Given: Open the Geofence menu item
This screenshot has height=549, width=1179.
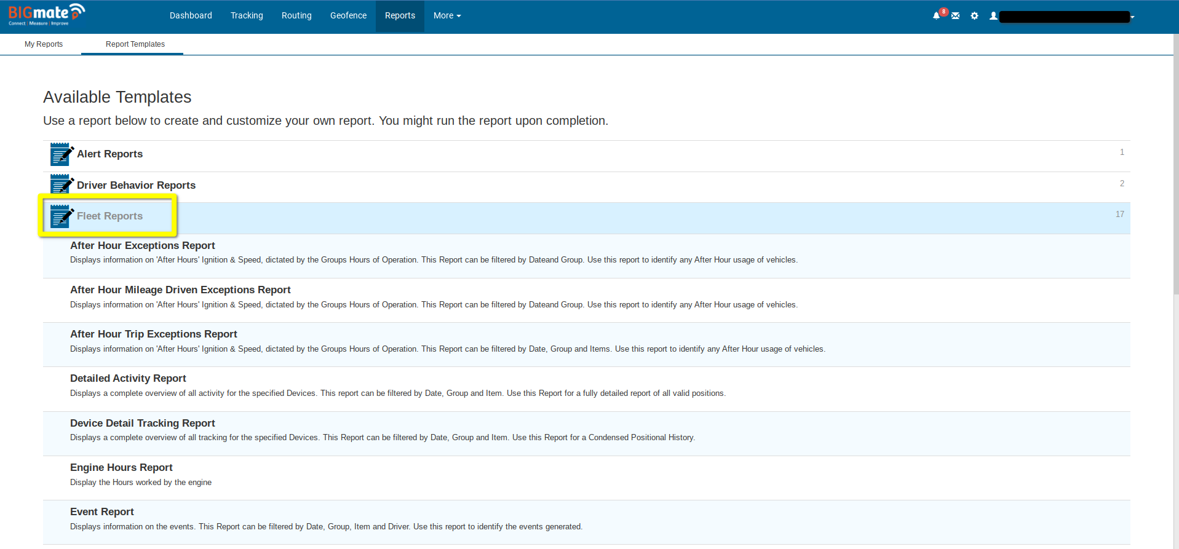Looking at the screenshot, I should point(348,16).
